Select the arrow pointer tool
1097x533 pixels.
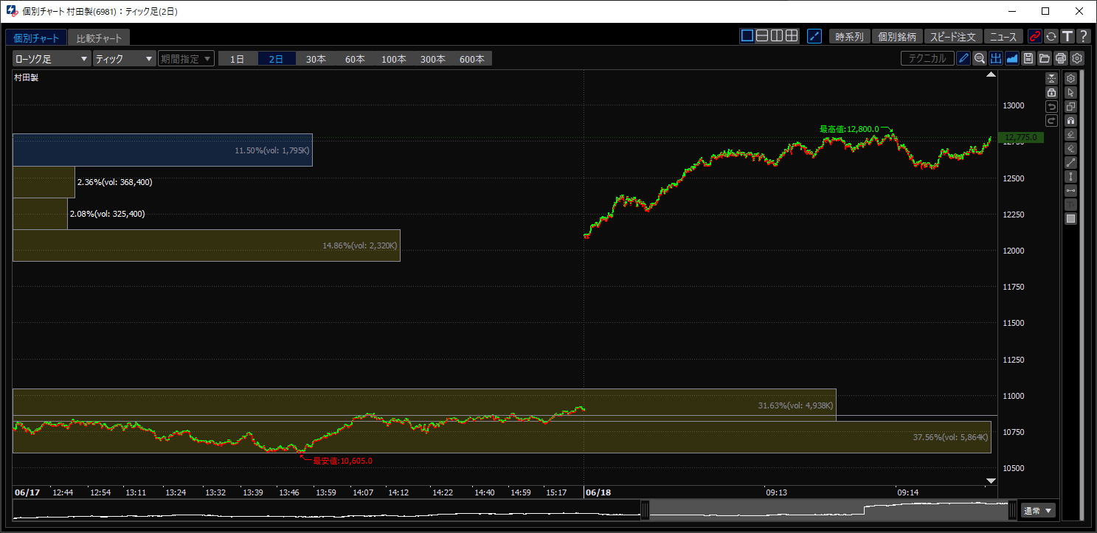1071,92
